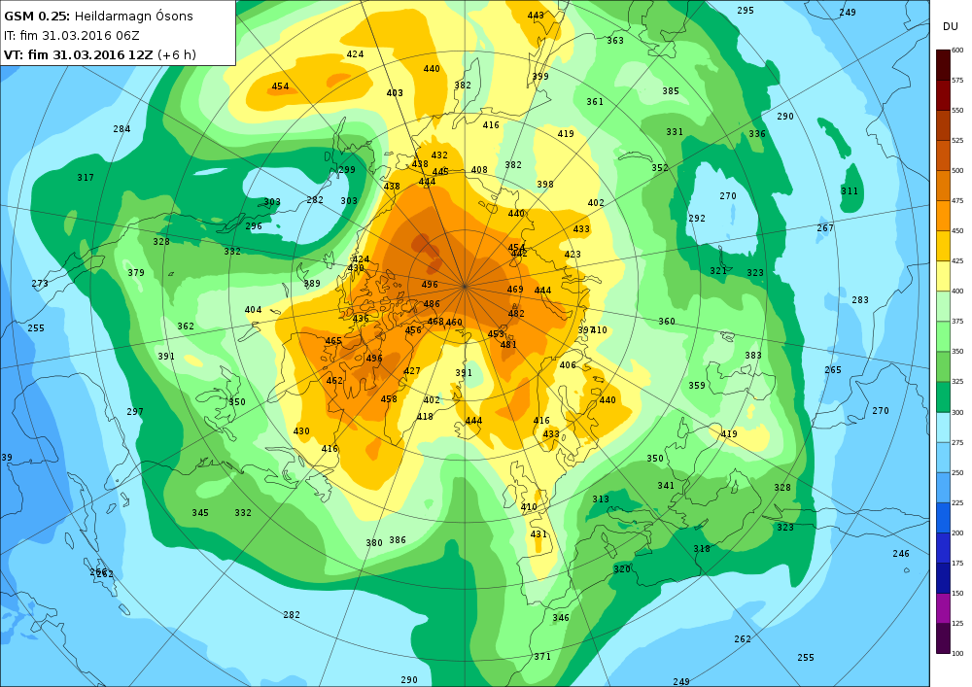The height and width of the screenshot is (687, 972).
Task: Click the 299 ozone value
Action: 347,169
